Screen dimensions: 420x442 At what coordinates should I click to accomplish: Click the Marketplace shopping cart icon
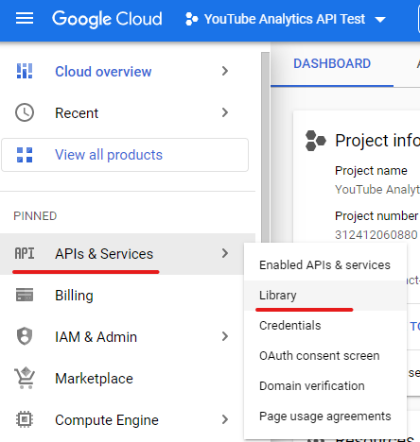[x=25, y=378]
